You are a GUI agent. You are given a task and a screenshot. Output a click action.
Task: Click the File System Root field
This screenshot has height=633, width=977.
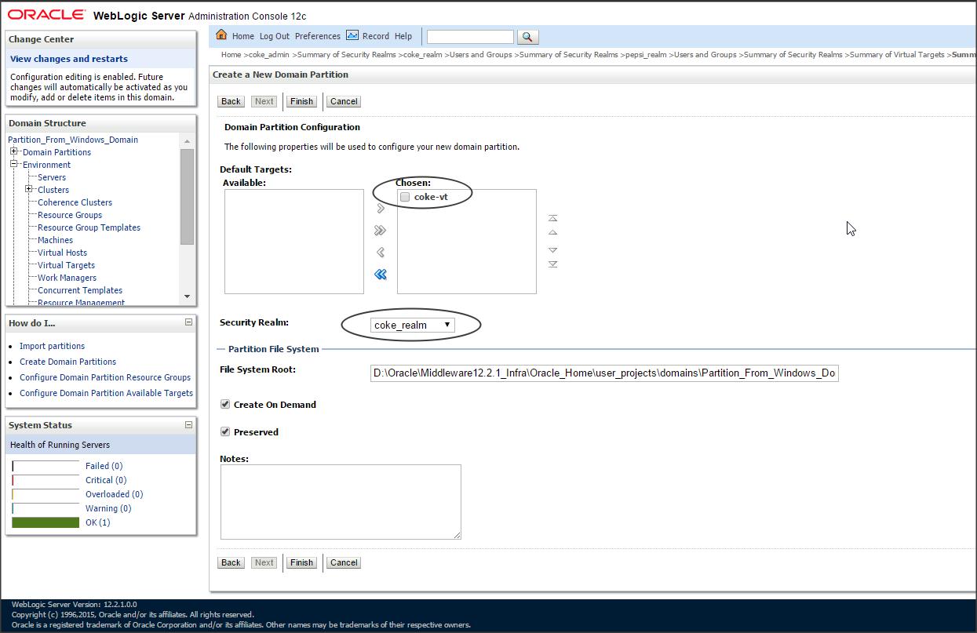(x=604, y=373)
